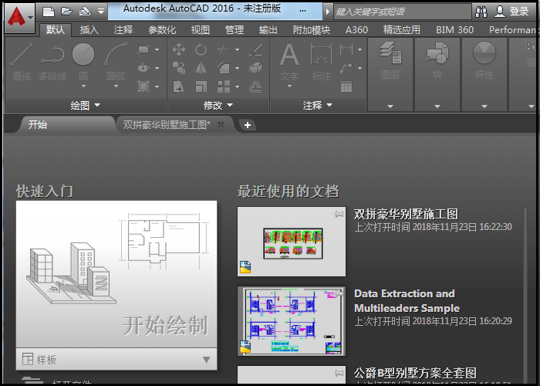Image resolution: width=540 pixels, height=386 pixels.
Task: Click the Line (直线) tool icon
Action: click(x=21, y=55)
